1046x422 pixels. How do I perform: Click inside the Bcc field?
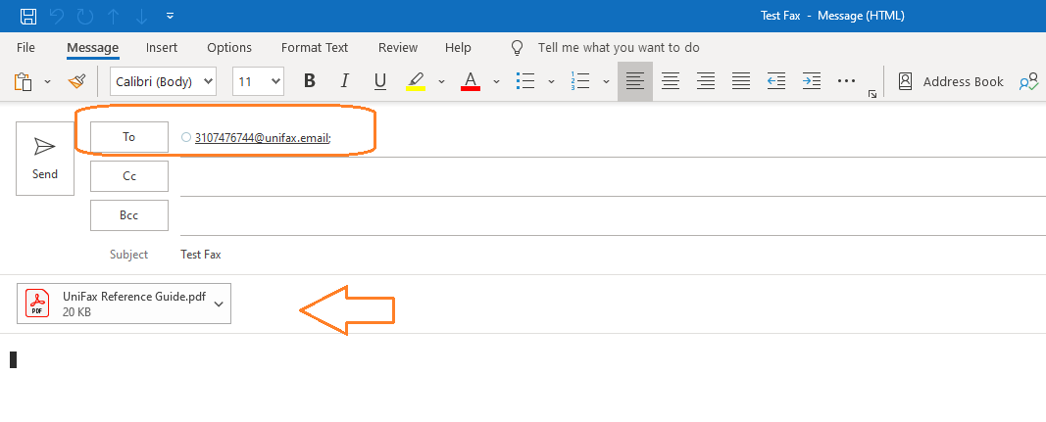613,218
